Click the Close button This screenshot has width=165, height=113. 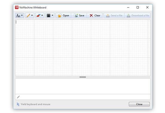139,104
